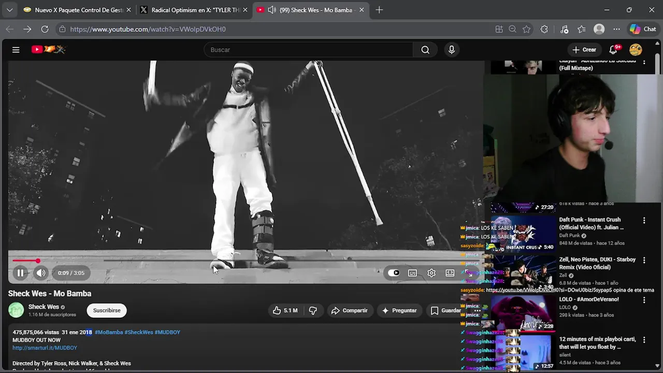663x373 pixels.
Task: View site information icon in address bar
Action: (x=62, y=29)
